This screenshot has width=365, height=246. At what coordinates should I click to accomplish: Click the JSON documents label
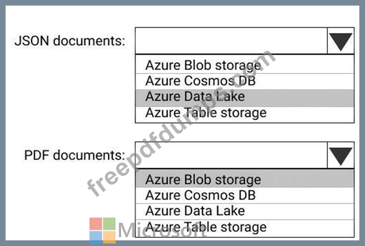click(x=70, y=41)
